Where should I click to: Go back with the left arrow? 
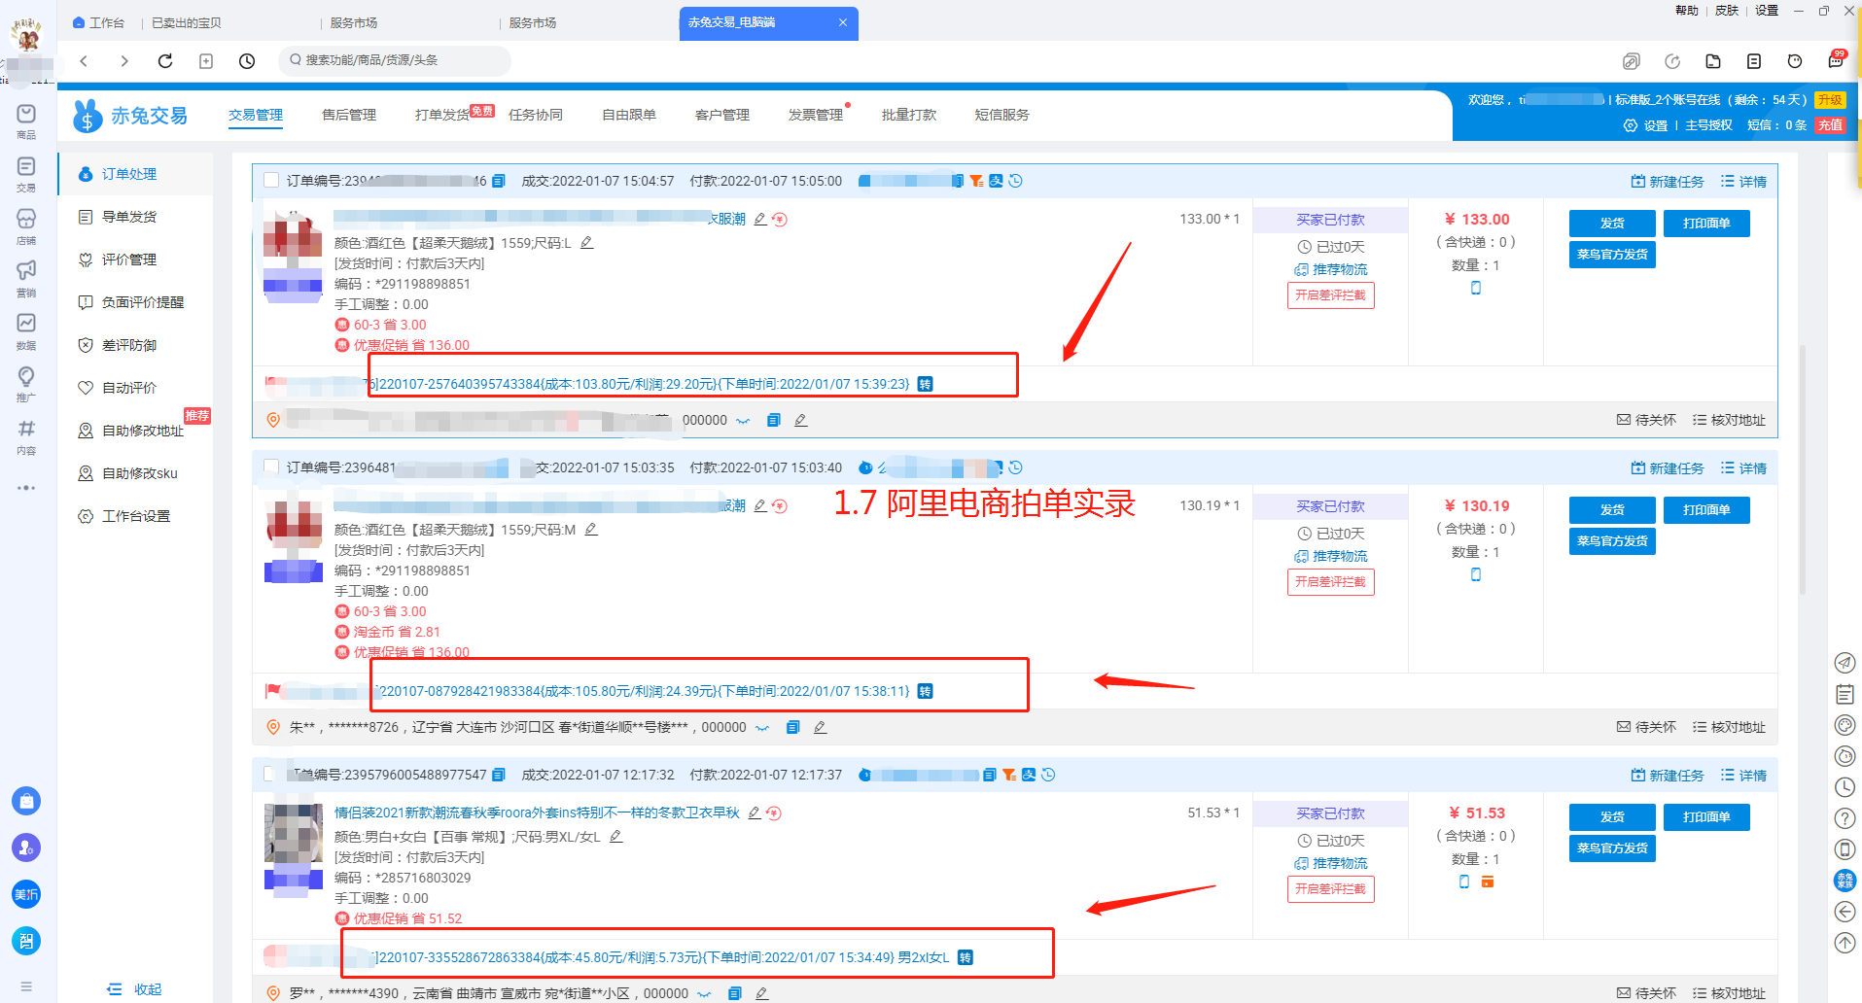click(84, 61)
